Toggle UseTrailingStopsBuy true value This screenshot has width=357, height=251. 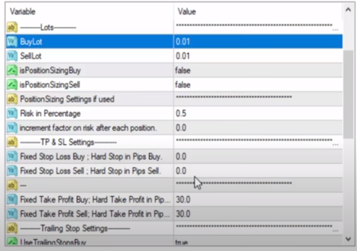point(182,242)
